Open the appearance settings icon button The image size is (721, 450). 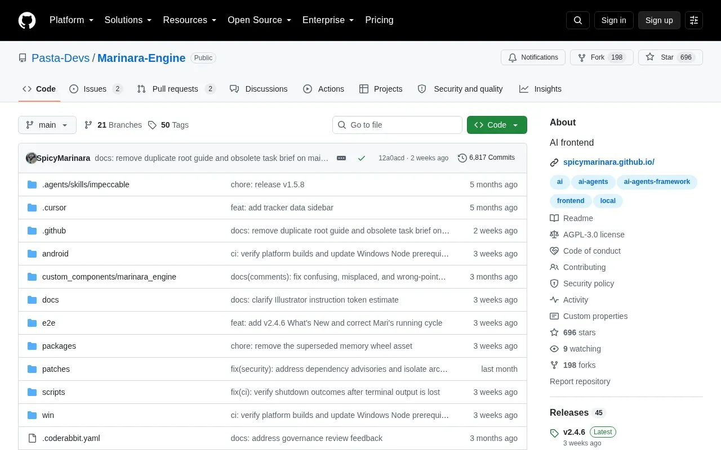point(694,20)
